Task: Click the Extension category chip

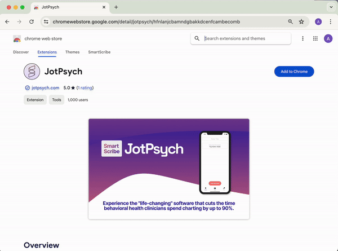Action: (x=35, y=100)
